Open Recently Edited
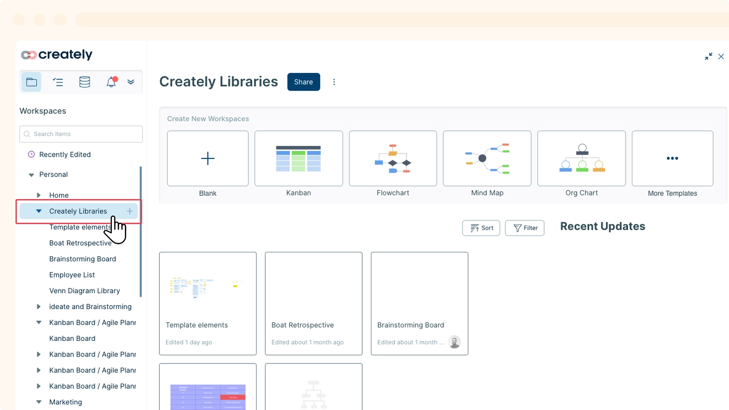The width and height of the screenshot is (729, 410). (65, 154)
